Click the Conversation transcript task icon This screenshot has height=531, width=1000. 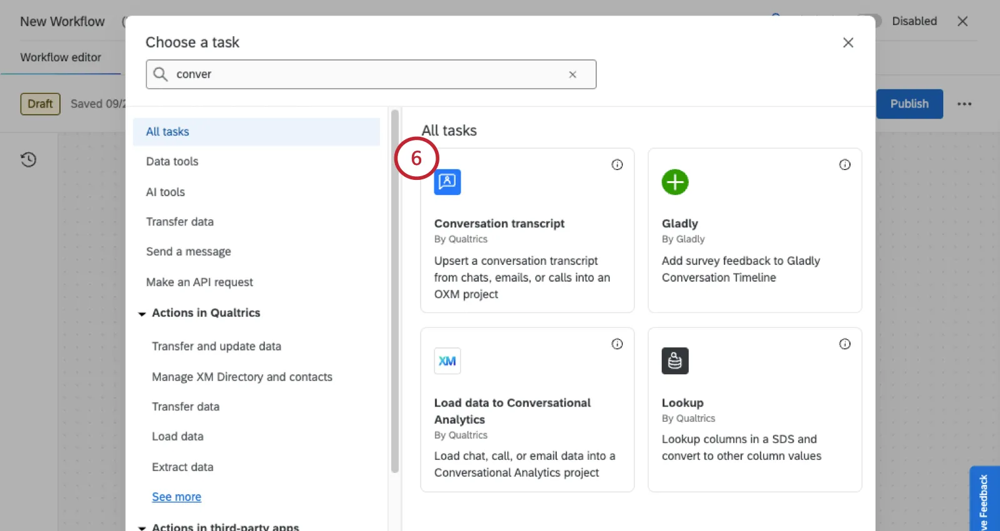pos(447,182)
